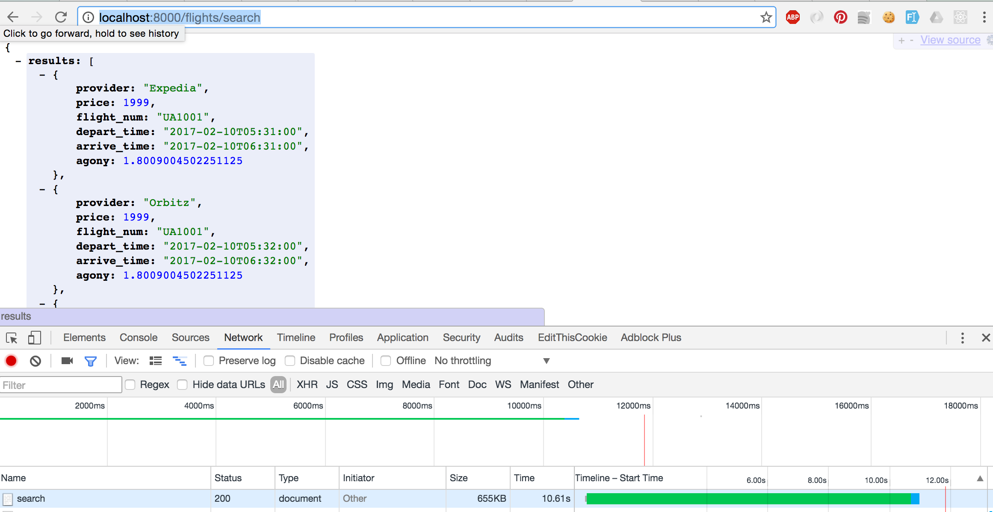Open the Timeline tab
The image size is (993, 512).
(296, 338)
